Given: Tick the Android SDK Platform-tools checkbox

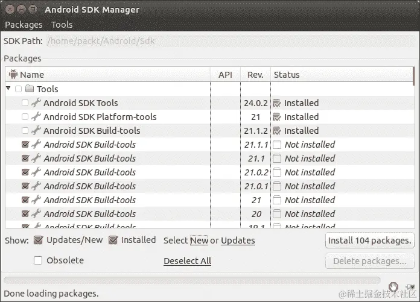Looking at the screenshot, I should click(25, 116).
